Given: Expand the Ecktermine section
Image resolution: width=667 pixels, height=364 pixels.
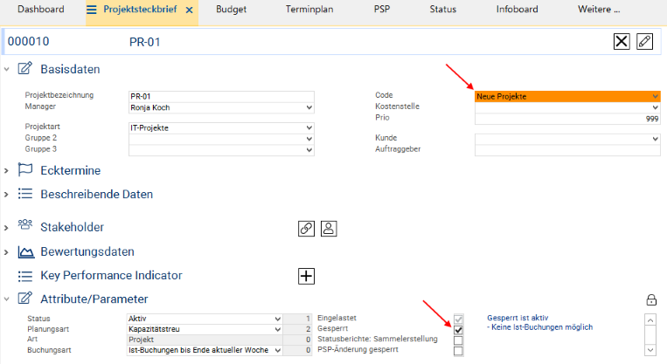Looking at the screenshot, I should [7, 170].
